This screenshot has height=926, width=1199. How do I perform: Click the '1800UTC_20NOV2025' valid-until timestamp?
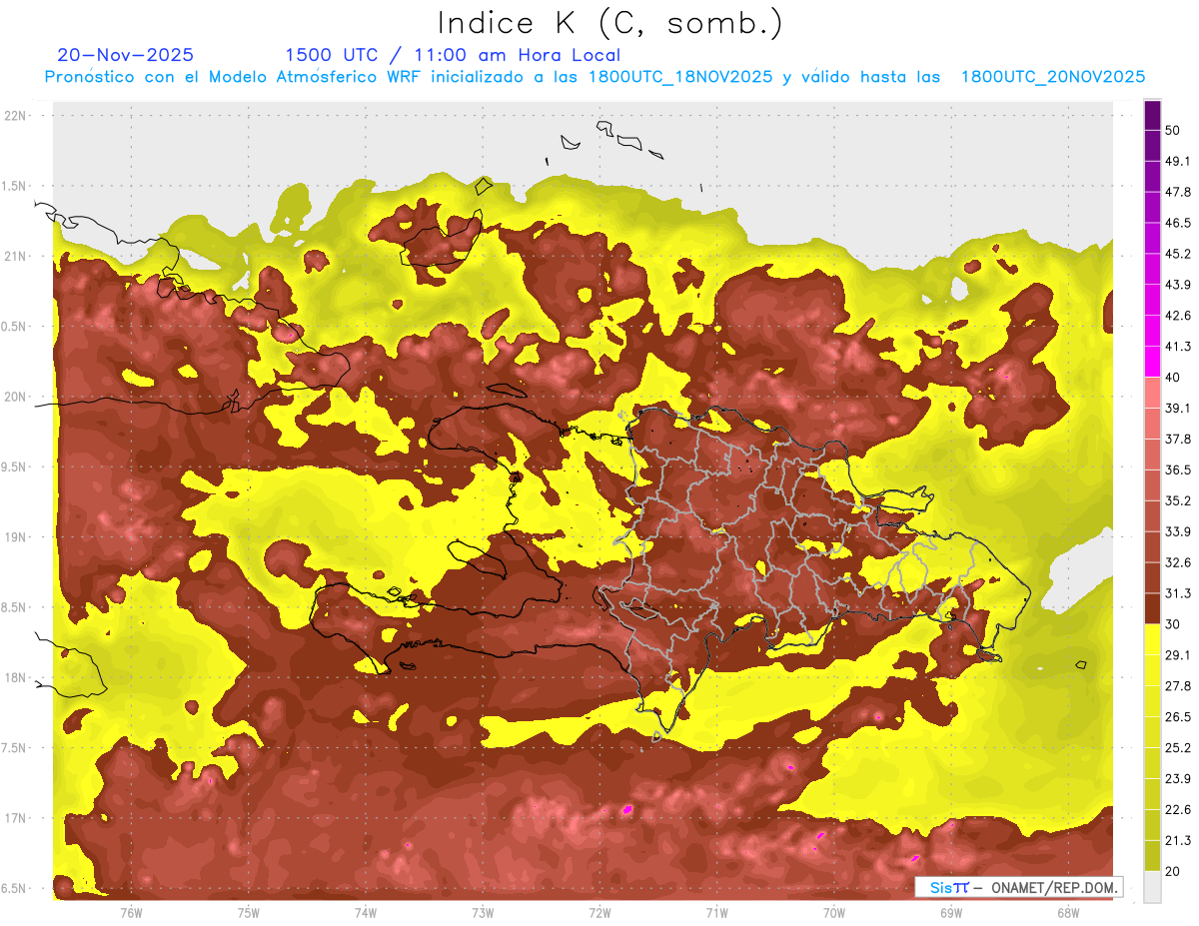click(1053, 77)
